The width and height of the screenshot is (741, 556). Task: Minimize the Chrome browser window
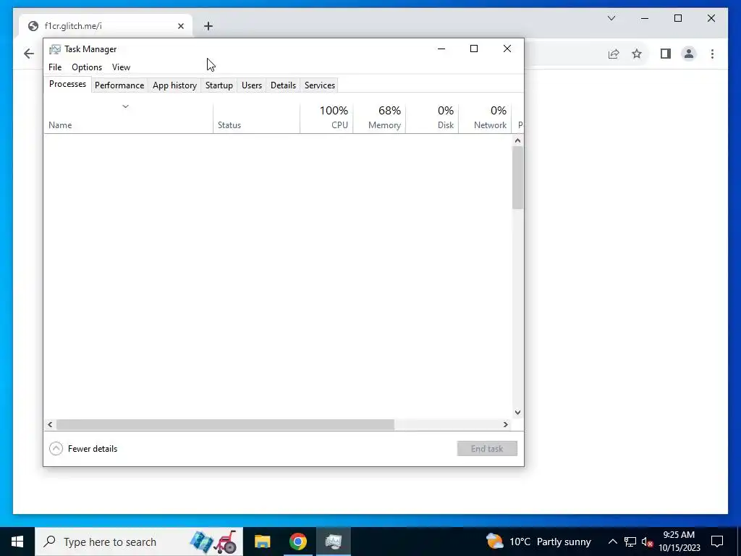click(645, 18)
